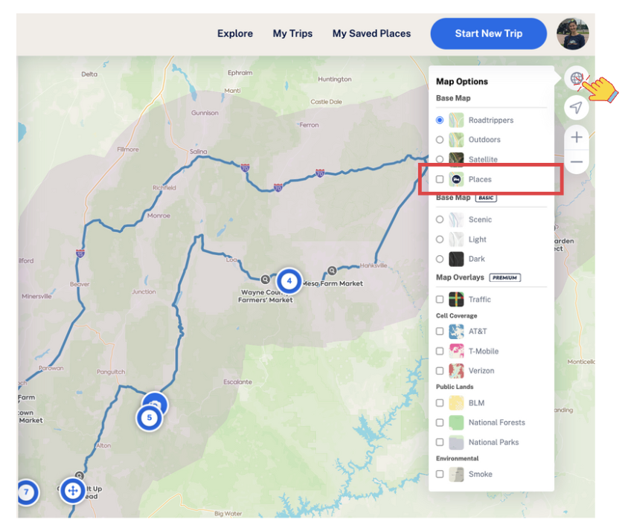This screenshot has height=528, width=625.
Task: Click the move crosshair waypoint marker
Action: point(73,490)
